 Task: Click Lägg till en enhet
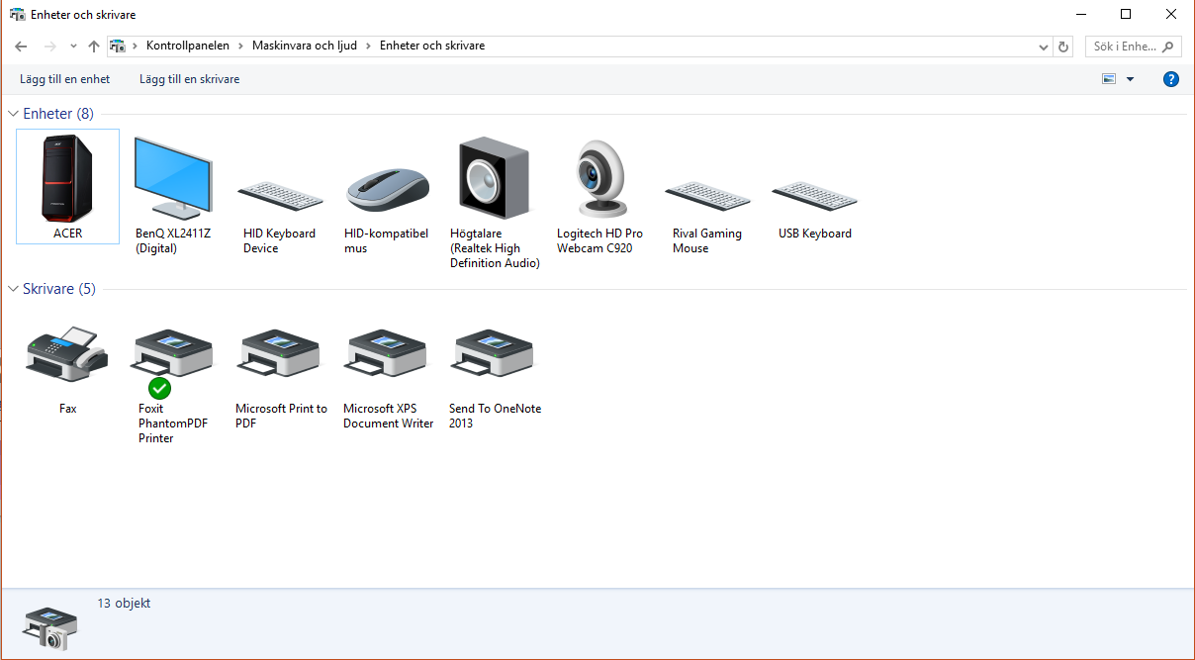coord(65,79)
